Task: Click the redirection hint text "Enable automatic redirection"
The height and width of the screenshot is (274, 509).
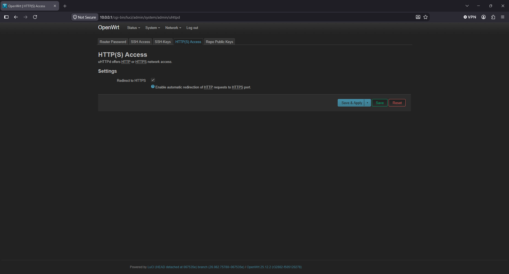Action: (177, 87)
